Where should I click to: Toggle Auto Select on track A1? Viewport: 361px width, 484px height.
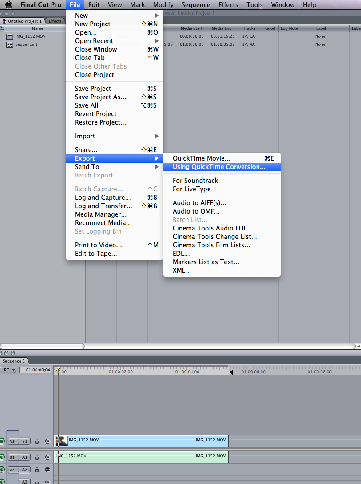point(48,457)
